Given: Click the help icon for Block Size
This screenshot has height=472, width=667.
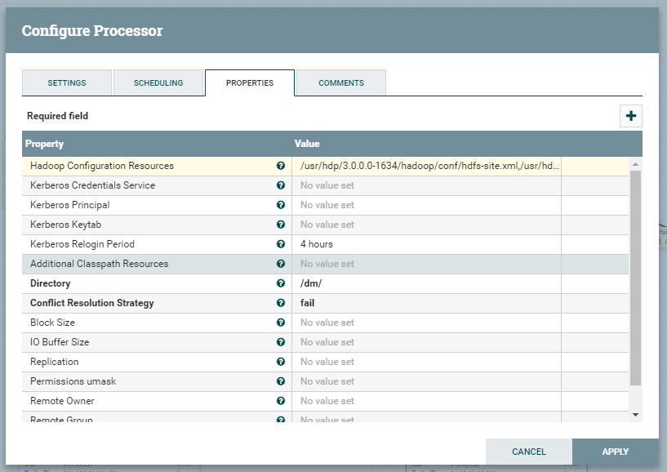Looking at the screenshot, I should pos(281,322).
